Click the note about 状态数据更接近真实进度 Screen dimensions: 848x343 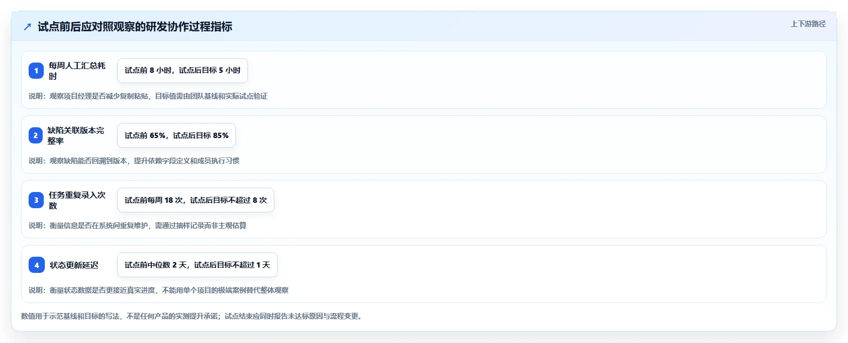coord(159,290)
